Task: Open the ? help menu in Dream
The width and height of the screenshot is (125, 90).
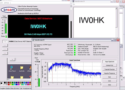Action: click(10, 3)
